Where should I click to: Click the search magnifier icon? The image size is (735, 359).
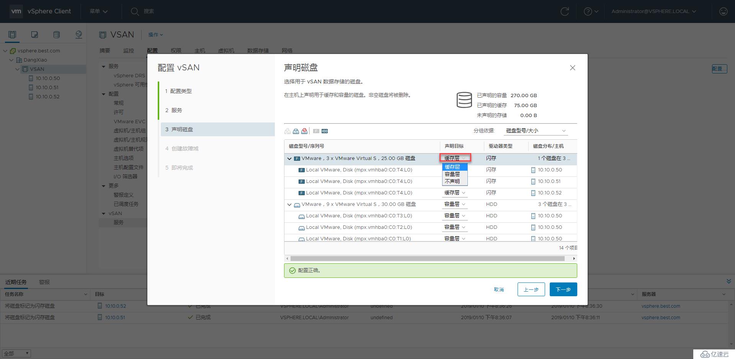134,11
